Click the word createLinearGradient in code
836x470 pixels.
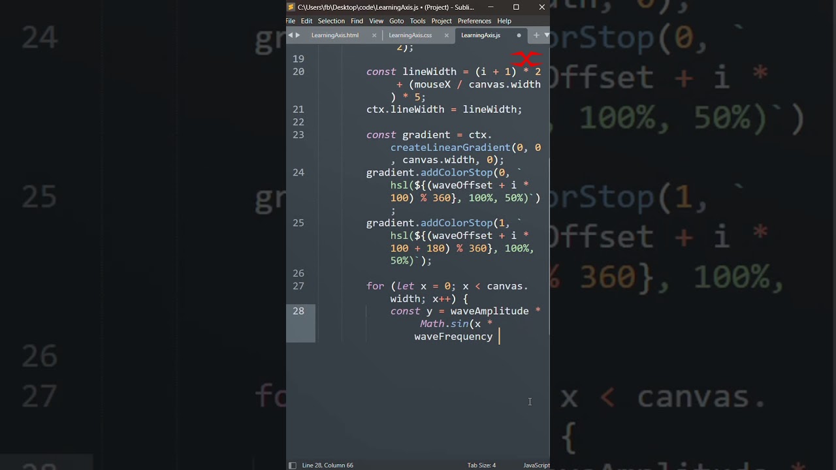tap(450, 148)
